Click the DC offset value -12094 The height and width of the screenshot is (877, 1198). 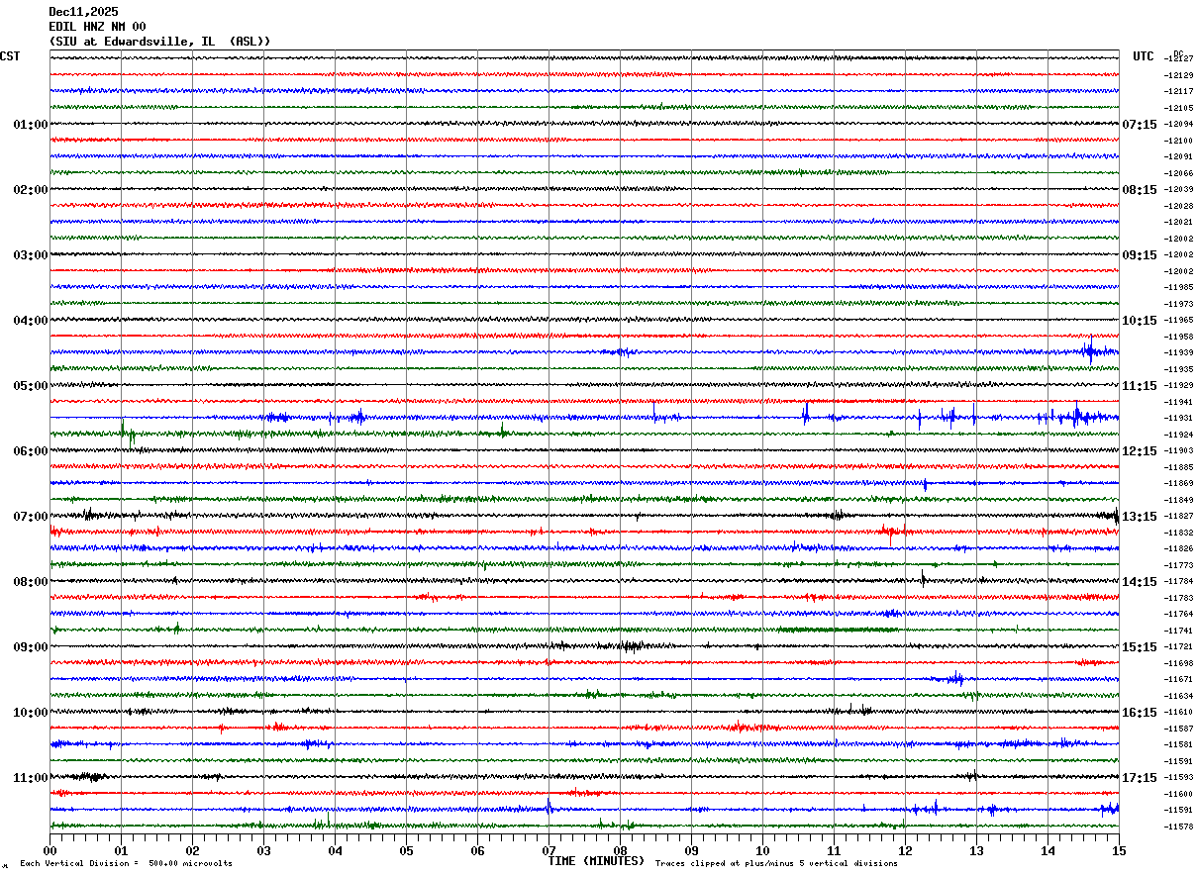[1178, 124]
